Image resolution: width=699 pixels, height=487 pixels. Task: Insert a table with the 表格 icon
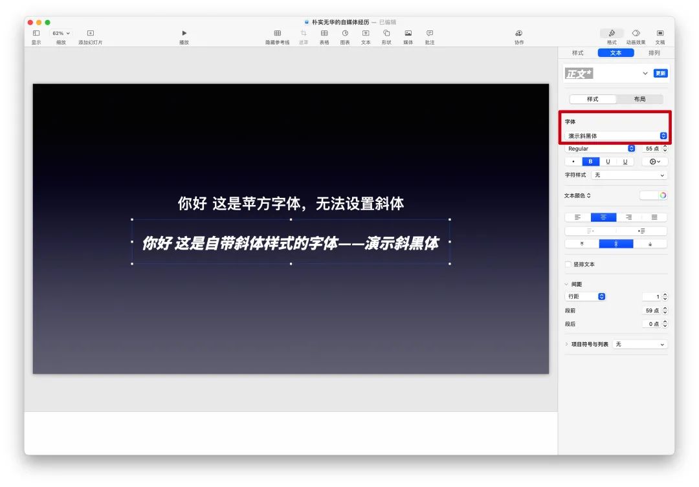(324, 34)
